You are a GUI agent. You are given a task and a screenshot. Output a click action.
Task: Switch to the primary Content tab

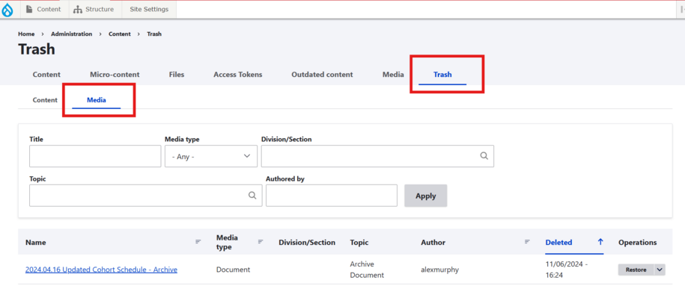[x=46, y=75]
